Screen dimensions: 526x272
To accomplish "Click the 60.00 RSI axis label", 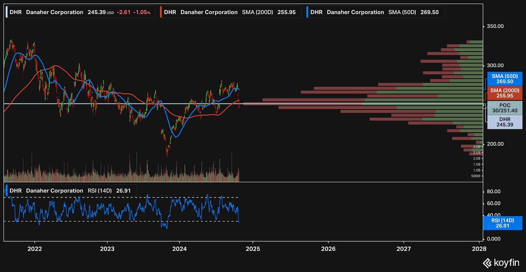I will [x=493, y=203].
